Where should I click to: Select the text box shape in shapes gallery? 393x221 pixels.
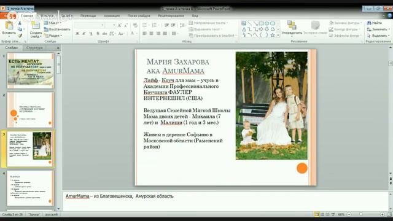[244, 23]
